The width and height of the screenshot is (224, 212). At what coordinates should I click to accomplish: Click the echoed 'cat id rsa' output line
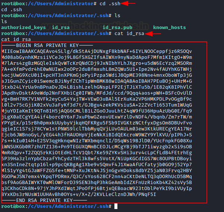[x=16, y=39]
